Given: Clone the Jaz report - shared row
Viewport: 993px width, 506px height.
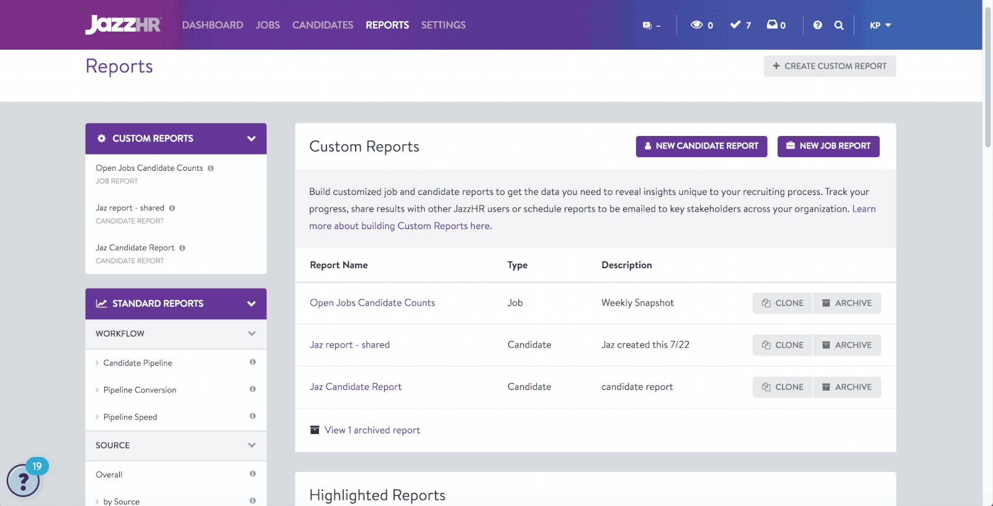Looking at the screenshot, I should (x=783, y=345).
